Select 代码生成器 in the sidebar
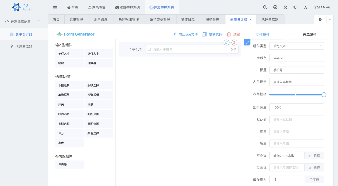 click(x=24, y=46)
